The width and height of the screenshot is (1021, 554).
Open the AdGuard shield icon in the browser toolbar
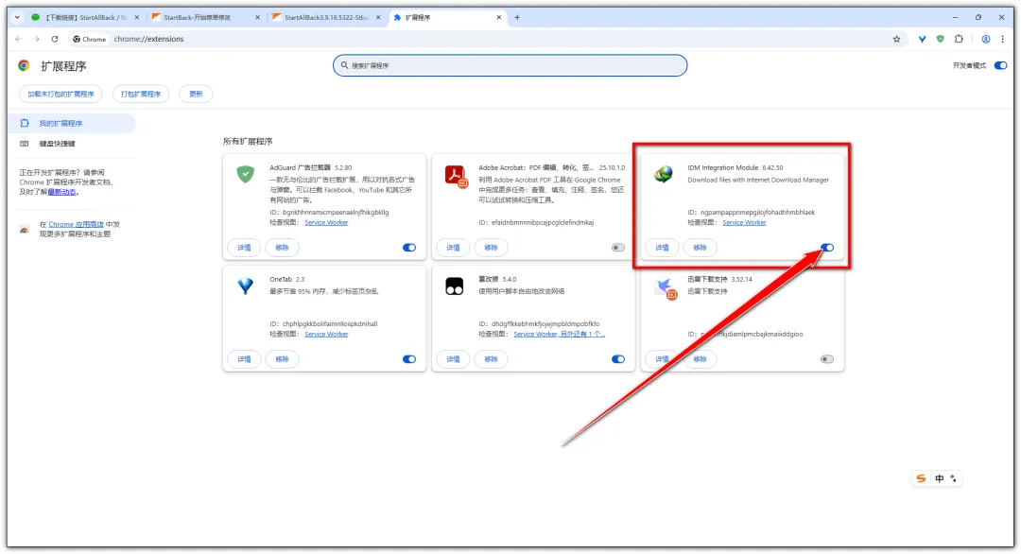click(x=941, y=39)
